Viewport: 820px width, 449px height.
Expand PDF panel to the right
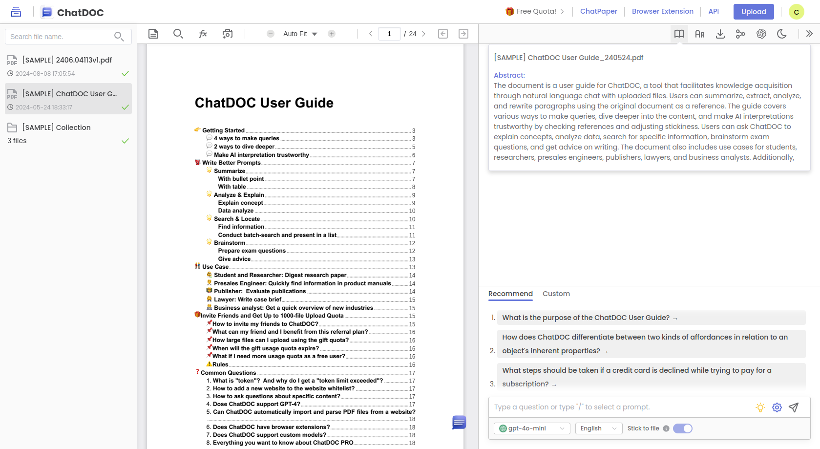coord(463,34)
